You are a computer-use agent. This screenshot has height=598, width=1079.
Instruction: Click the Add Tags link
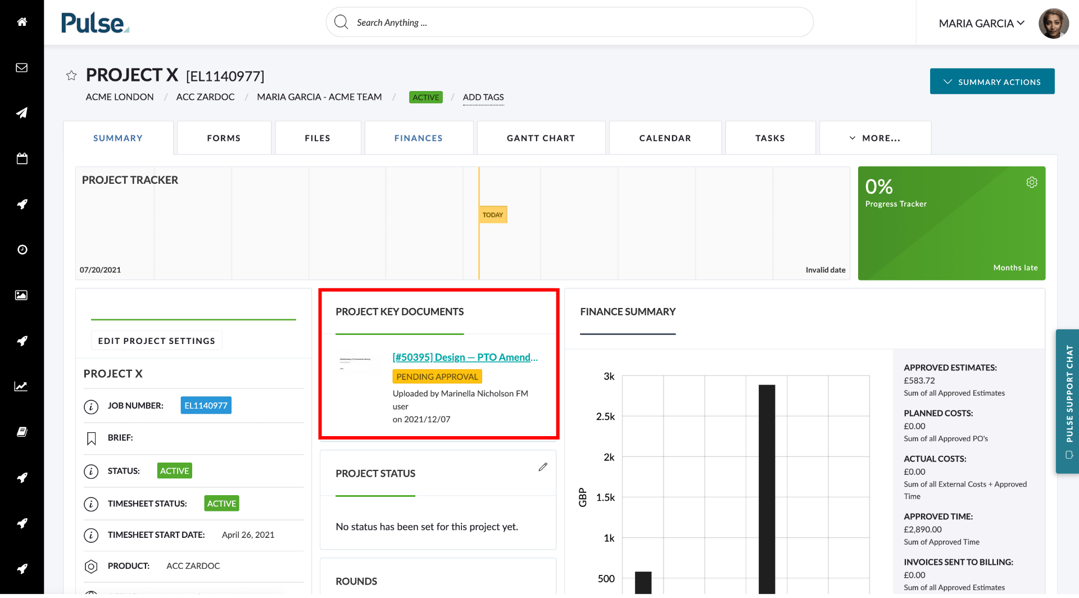483,97
